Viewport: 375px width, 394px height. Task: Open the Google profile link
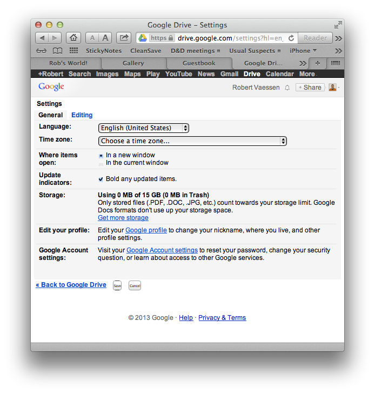(146, 230)
